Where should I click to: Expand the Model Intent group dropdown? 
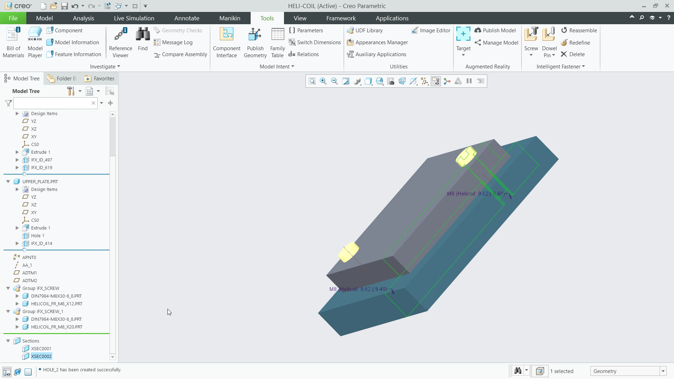tap(277, 67)
